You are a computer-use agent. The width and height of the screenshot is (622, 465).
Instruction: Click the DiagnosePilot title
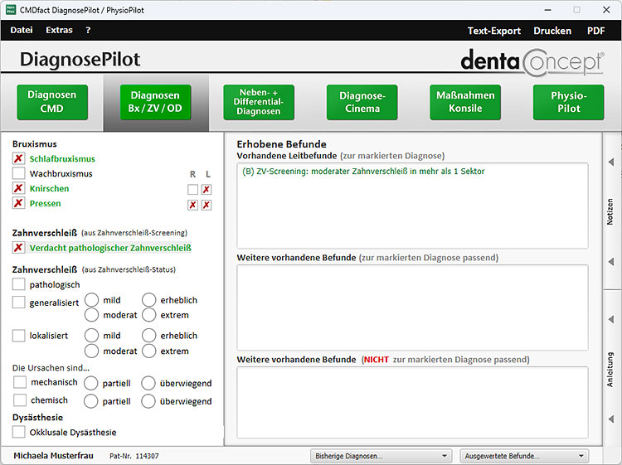click(x=80, y=60)
